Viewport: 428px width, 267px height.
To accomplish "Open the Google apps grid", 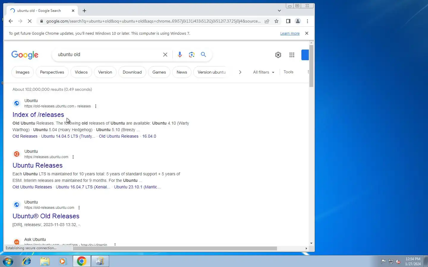I will click(x=292, y=55).
